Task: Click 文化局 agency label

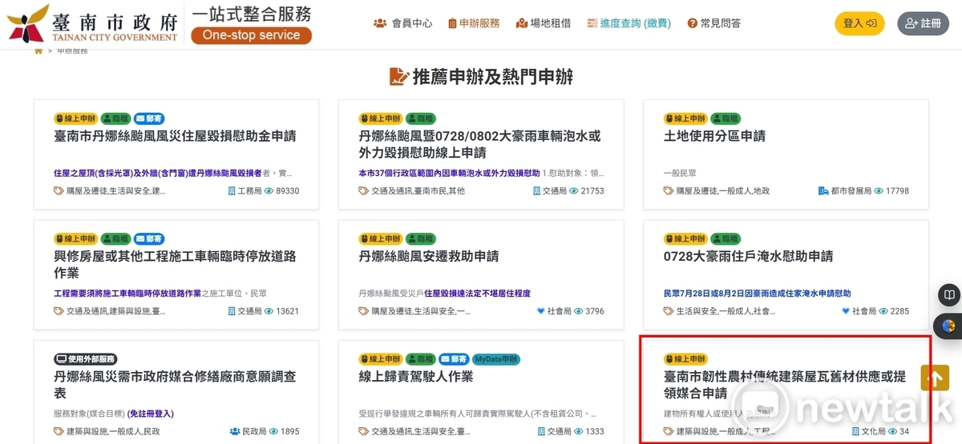Action: tap(868, 431)
